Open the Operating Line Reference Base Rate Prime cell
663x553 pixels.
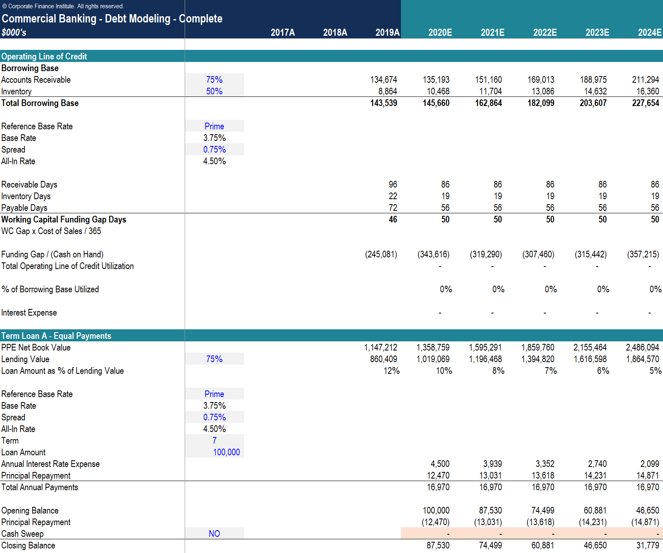214,126
